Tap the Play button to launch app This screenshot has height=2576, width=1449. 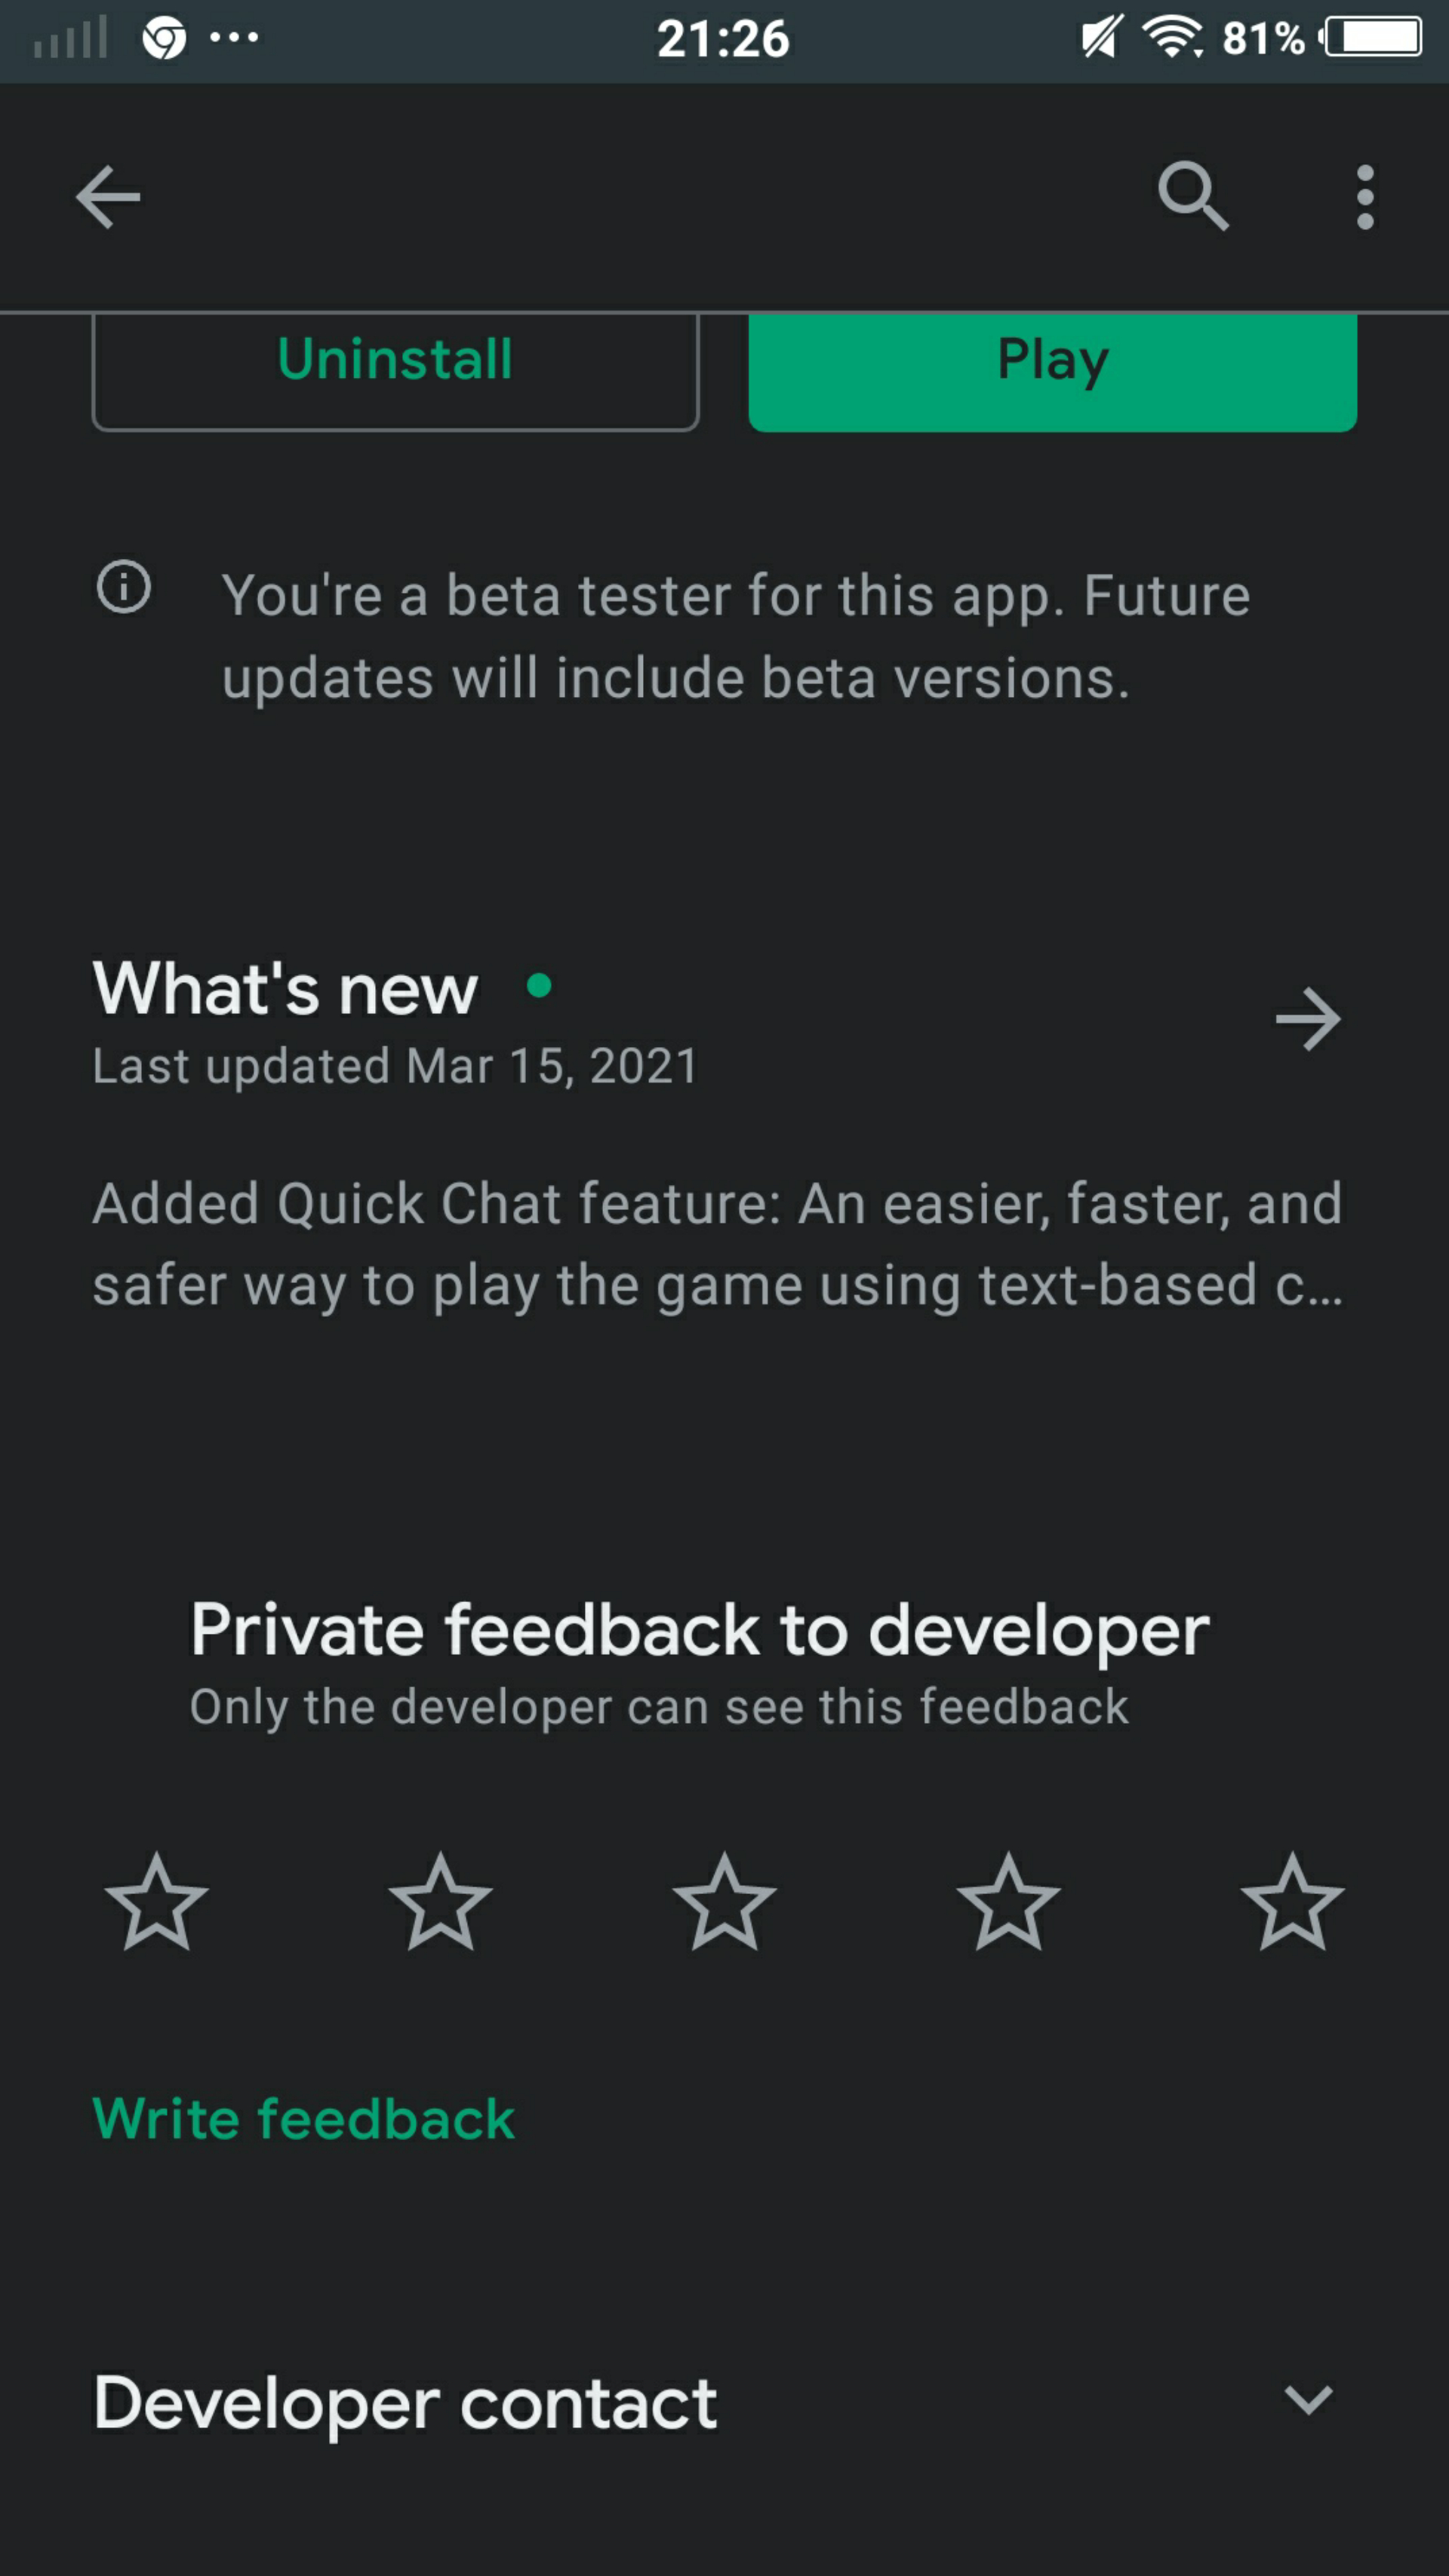click(1053, 358)
